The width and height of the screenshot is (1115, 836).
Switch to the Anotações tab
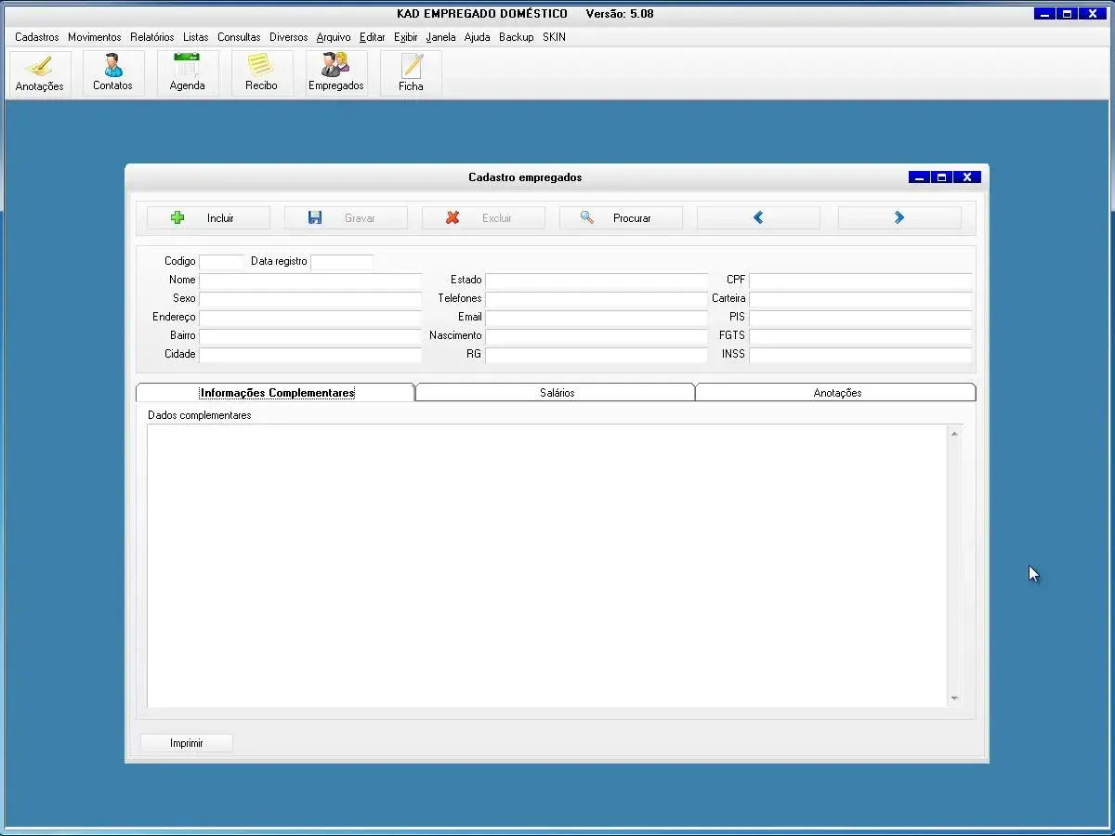pos(836,393)
